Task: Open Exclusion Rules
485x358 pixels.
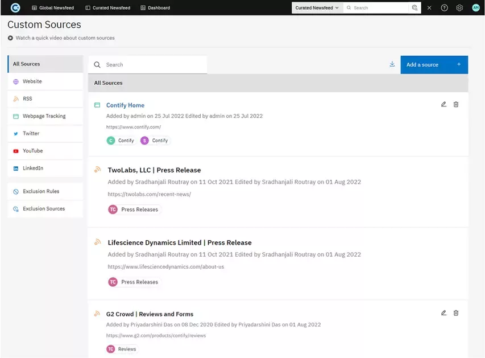Action: [45, 191]
